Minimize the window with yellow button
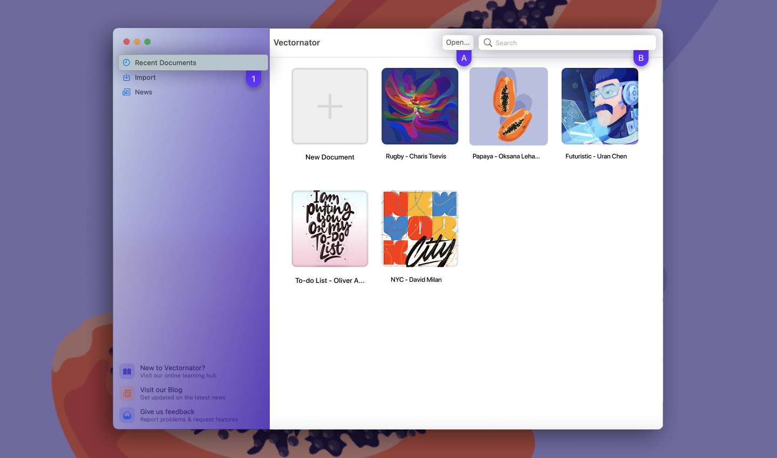 pyautogui.click(x=137, y=41)
